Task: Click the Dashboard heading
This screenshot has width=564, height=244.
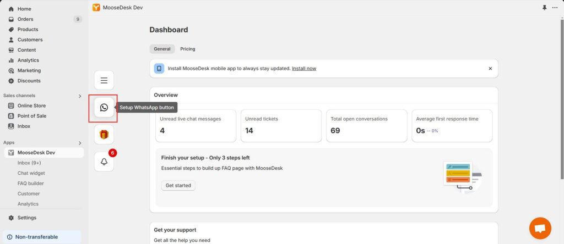Action: (x=169, y=30)
